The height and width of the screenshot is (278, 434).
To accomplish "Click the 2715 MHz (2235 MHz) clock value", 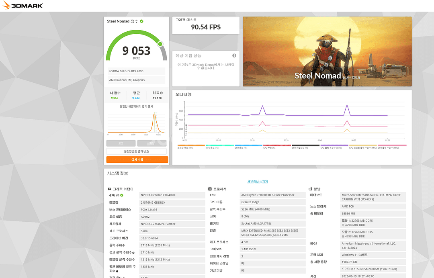I will (x=172, y=245).
